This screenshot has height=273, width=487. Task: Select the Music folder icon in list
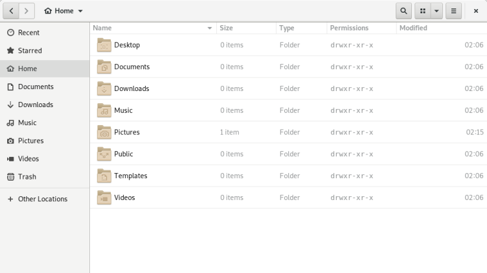pos(104,110)
